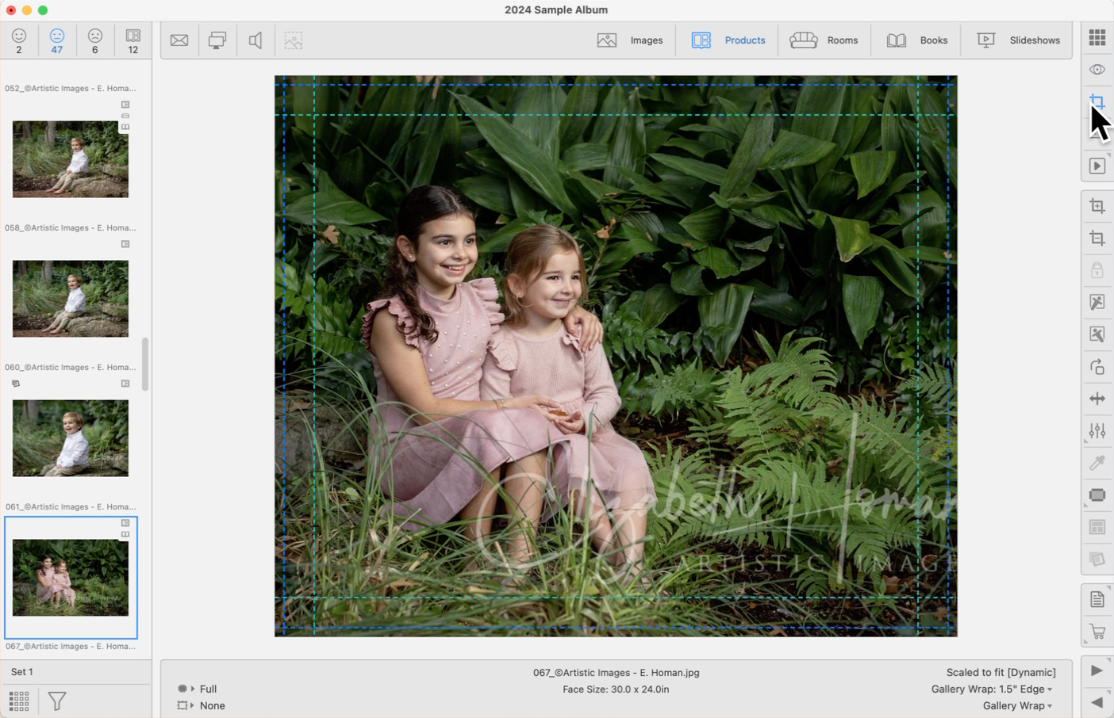Switch to the Rooms tab
This screenshot has width=1114, height=718.
click(824, 40)
